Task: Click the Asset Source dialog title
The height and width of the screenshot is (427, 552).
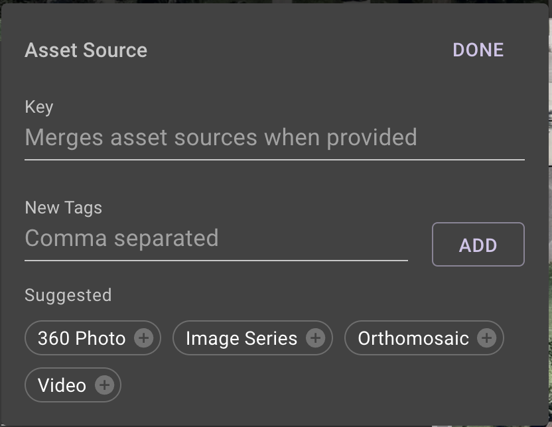Action: [86, 50]
